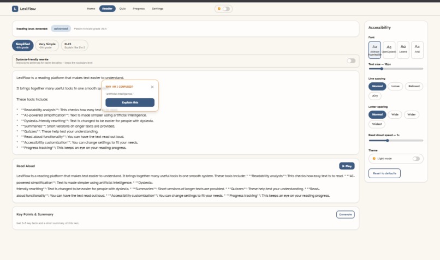Go to the Quiz tab
Image resolution: width=440 pixels, height=260 pixels.
122,9
